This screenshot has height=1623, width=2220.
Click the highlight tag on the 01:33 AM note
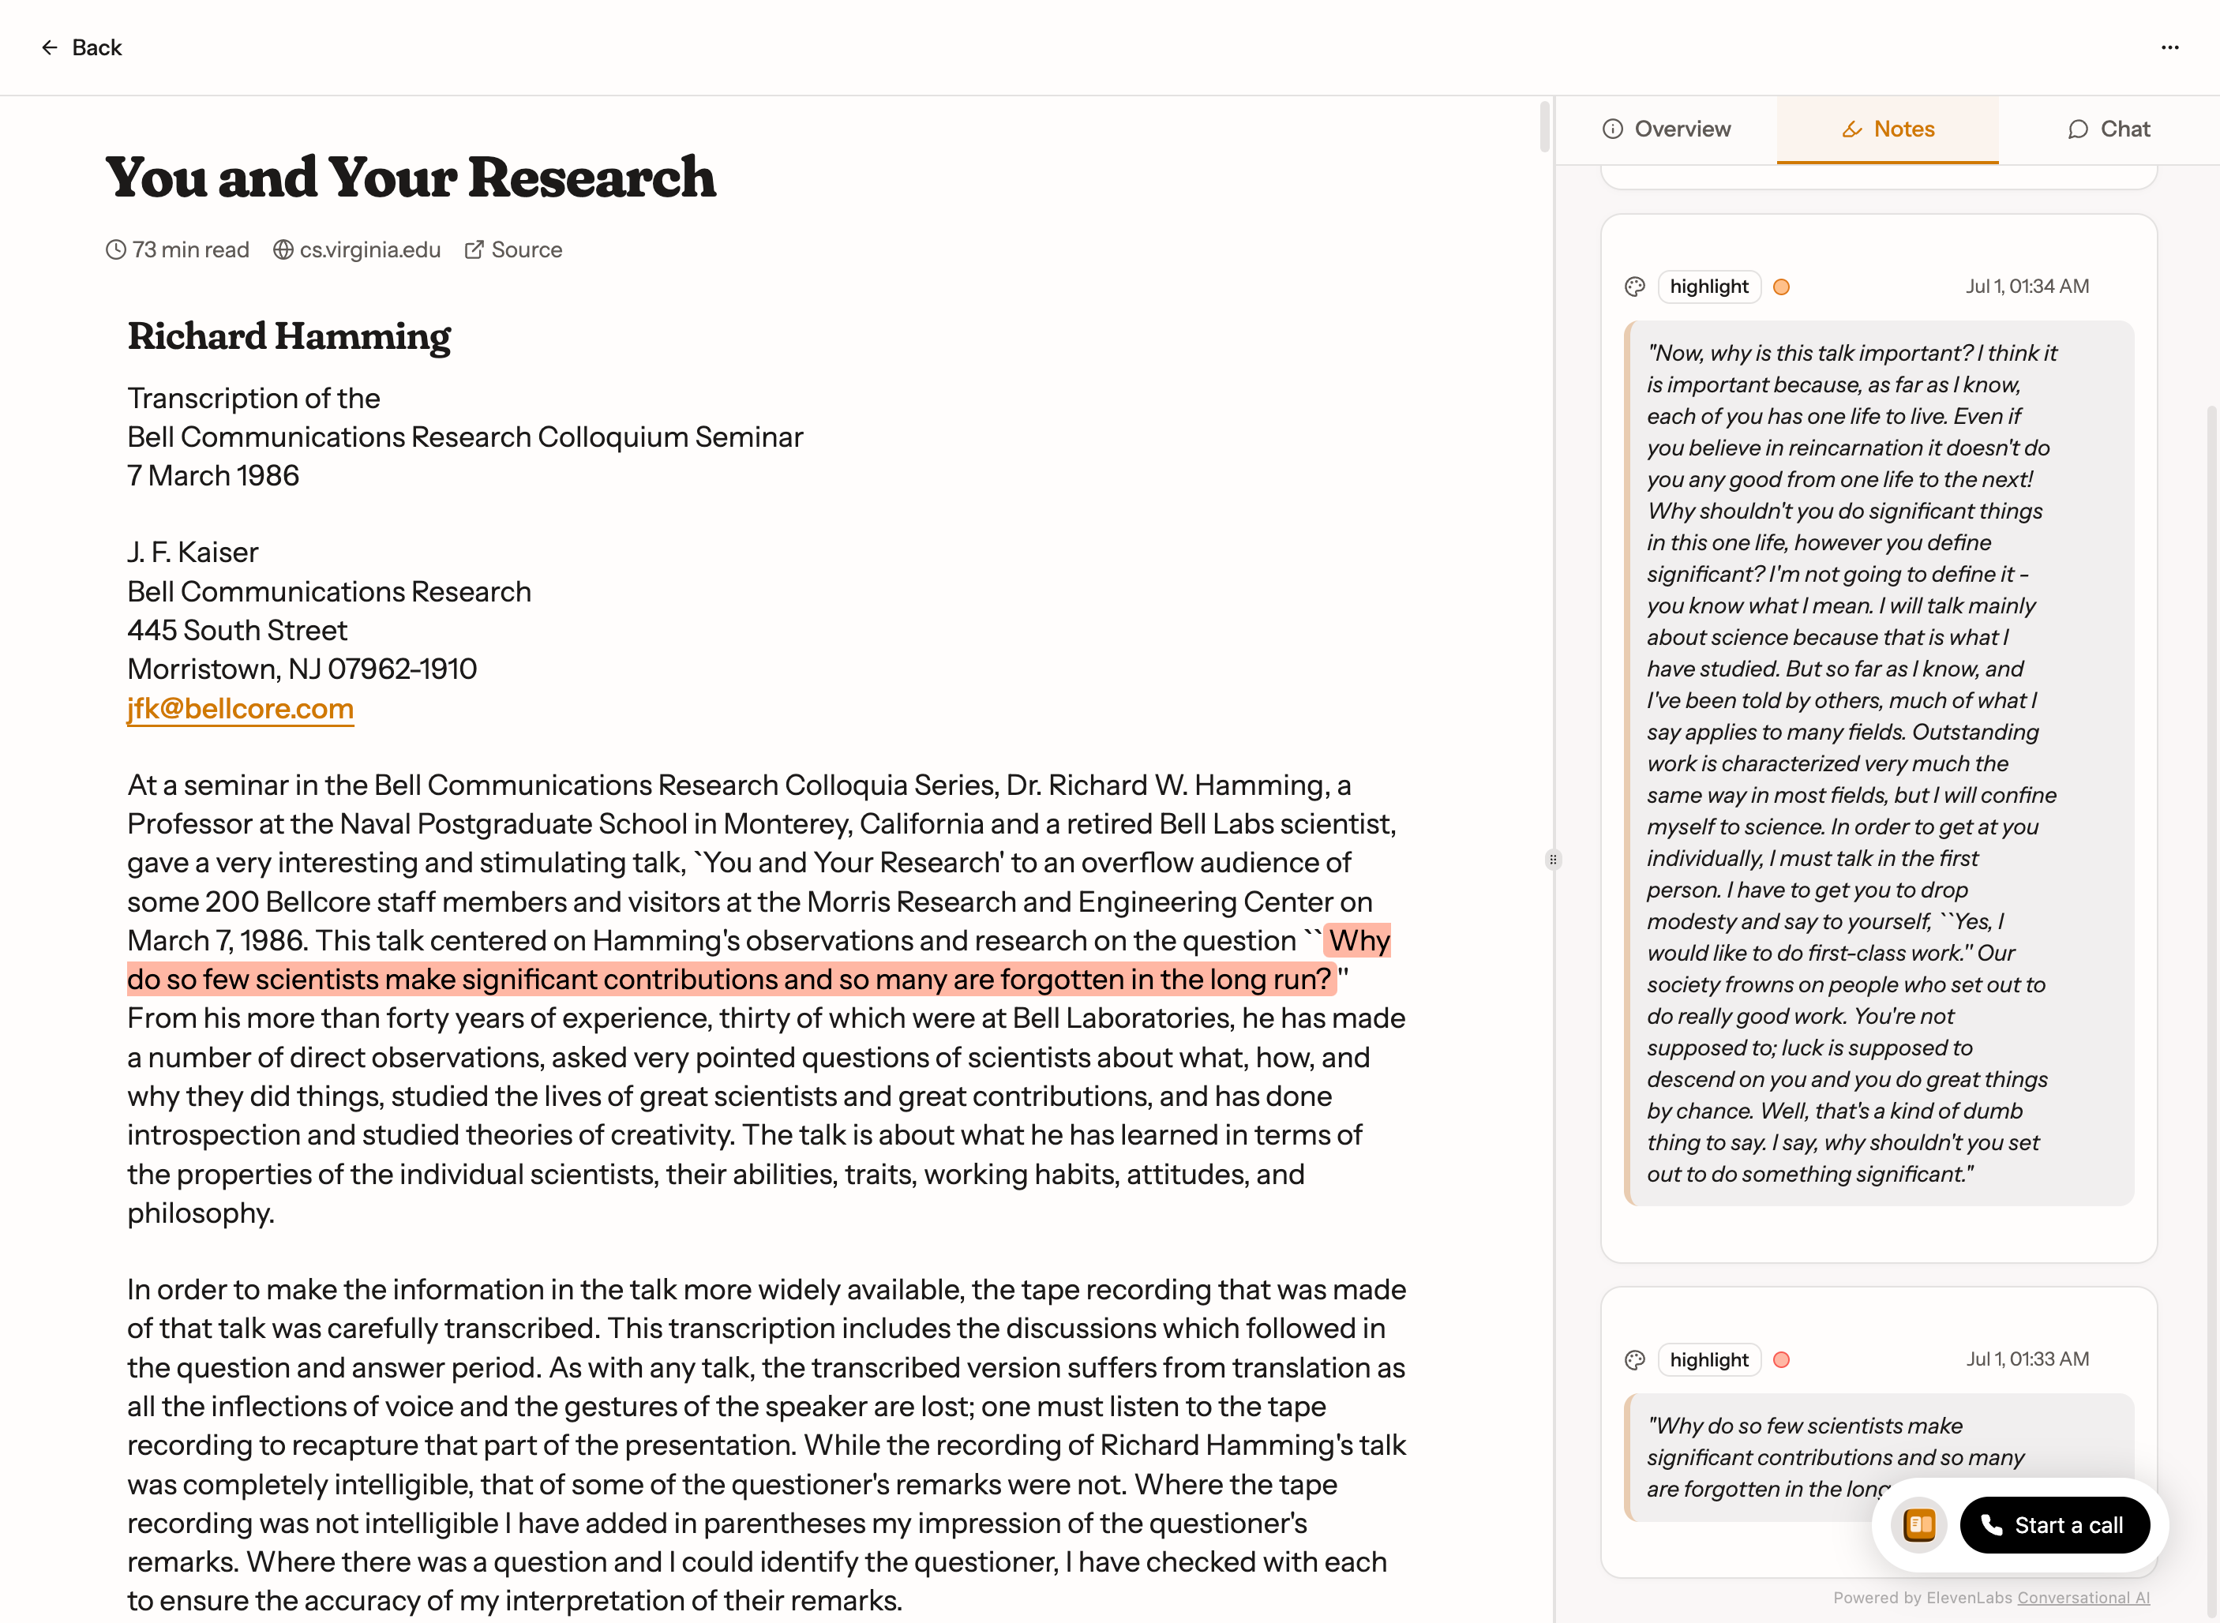pos(1708,1359)
